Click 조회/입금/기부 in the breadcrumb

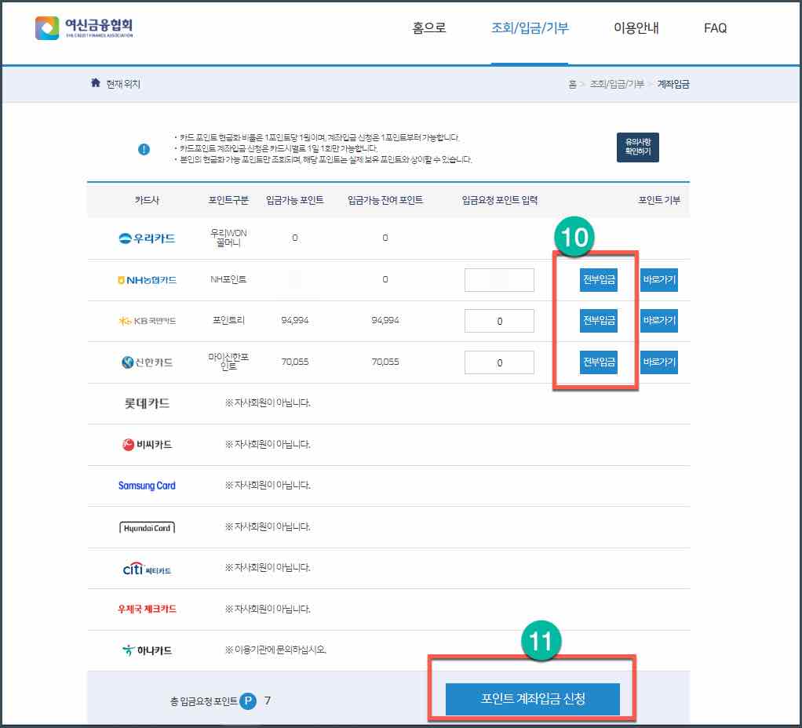pyautogui.click(x=617, y=84)
